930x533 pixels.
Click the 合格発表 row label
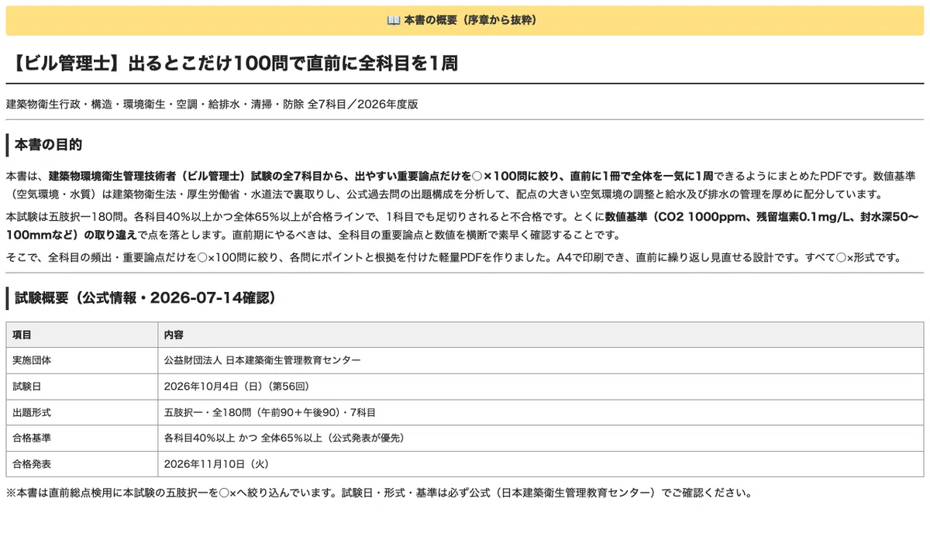(82, 464)
